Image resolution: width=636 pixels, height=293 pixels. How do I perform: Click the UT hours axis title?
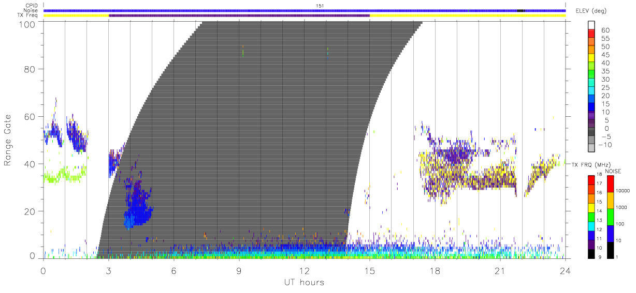[303, 282]
